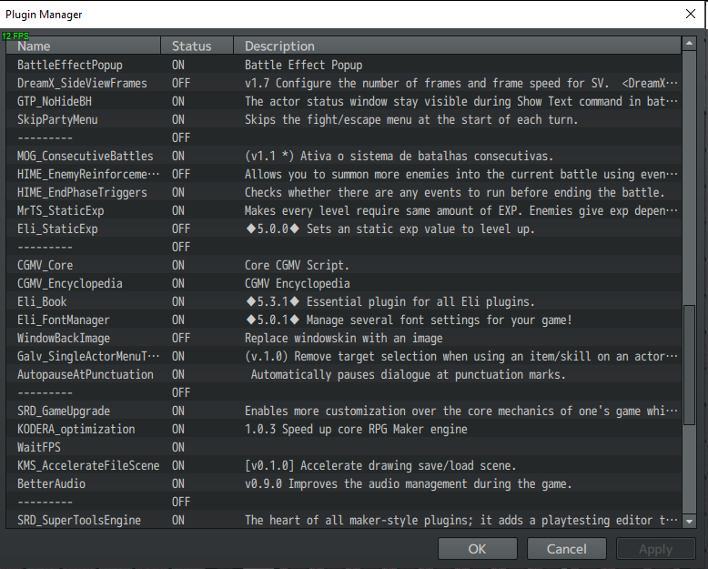Screen dimensions: 708x569
Task: Select the CGMV_Core plugin
Action: (344, 265)
